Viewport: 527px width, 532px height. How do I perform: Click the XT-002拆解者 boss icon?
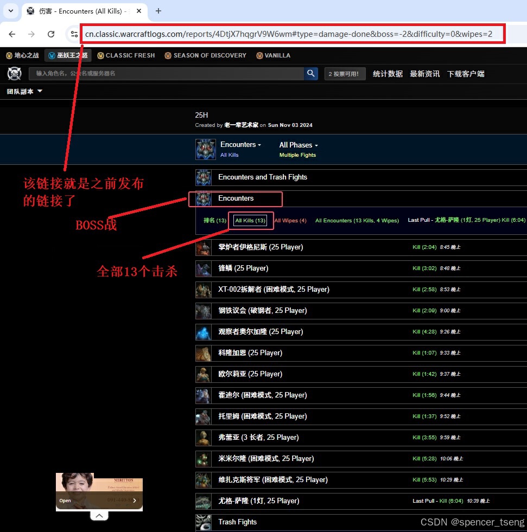tap(204, 290)
